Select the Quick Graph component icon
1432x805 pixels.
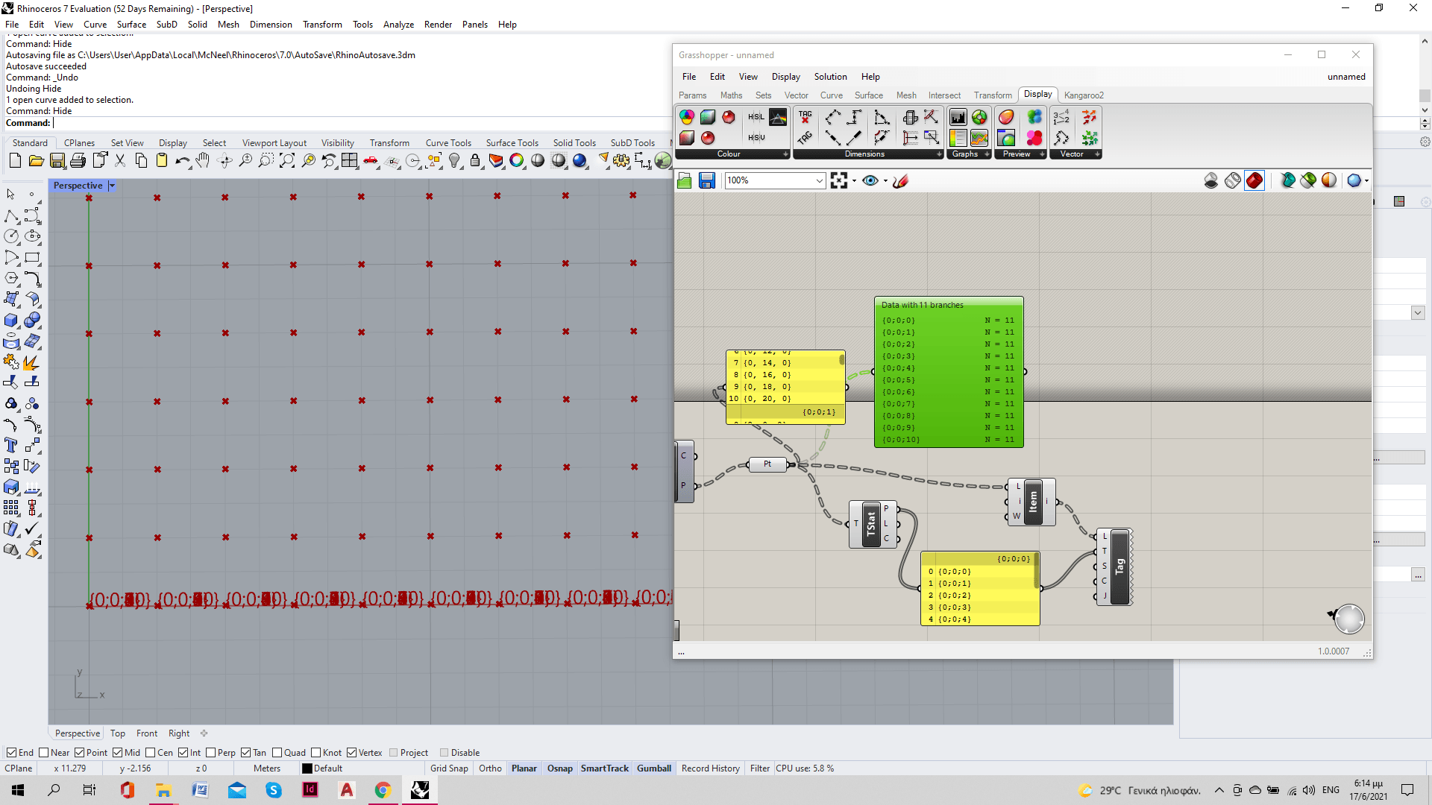[x=979, y=138]
